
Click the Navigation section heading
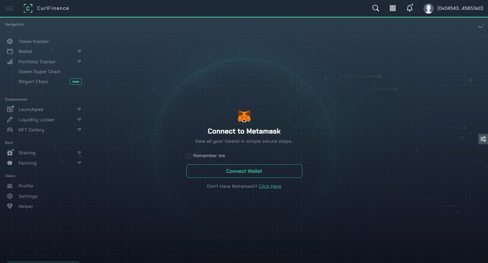(14, 24)
